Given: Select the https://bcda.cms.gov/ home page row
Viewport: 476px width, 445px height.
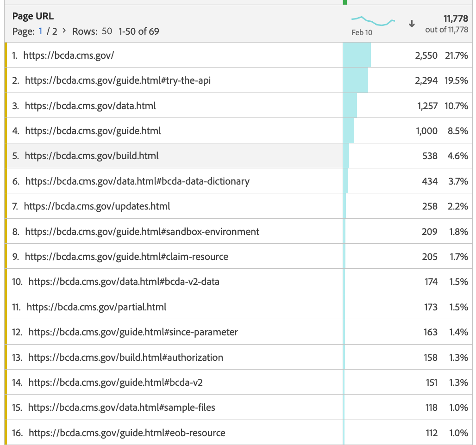Looking at the screenshot, I should tap(69, 56).
